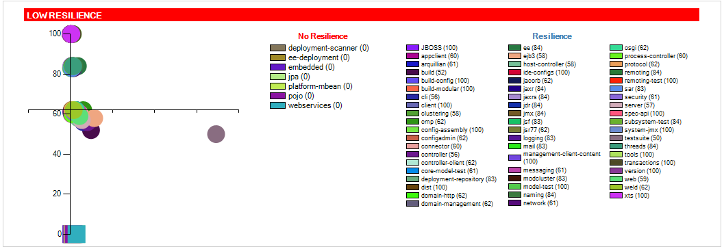Screen dimensions: 724x249
Task: Click the messaging (61) legend label
Action: pos(545,170)
